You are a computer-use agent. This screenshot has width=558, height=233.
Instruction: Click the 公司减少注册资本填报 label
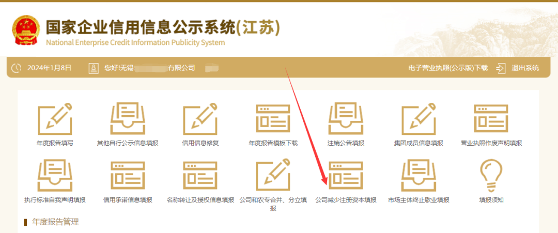(346, 200)
